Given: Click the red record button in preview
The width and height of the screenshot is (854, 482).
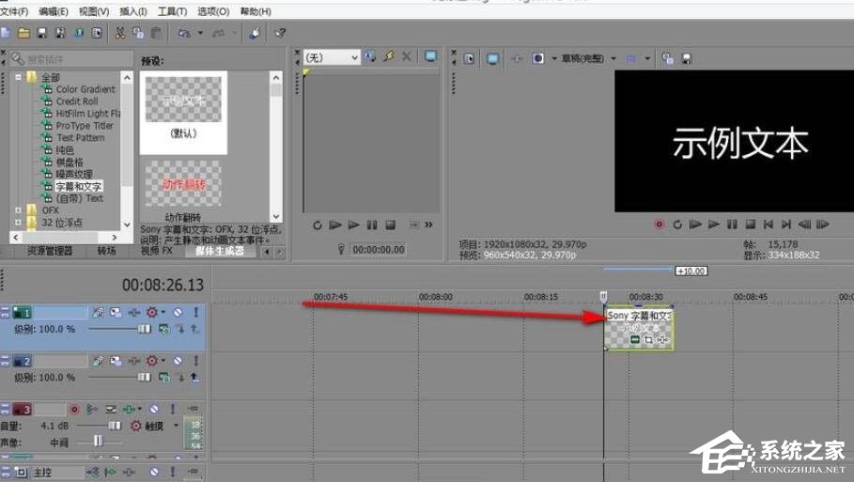Looking at the screenshot, I should [659, 225].
